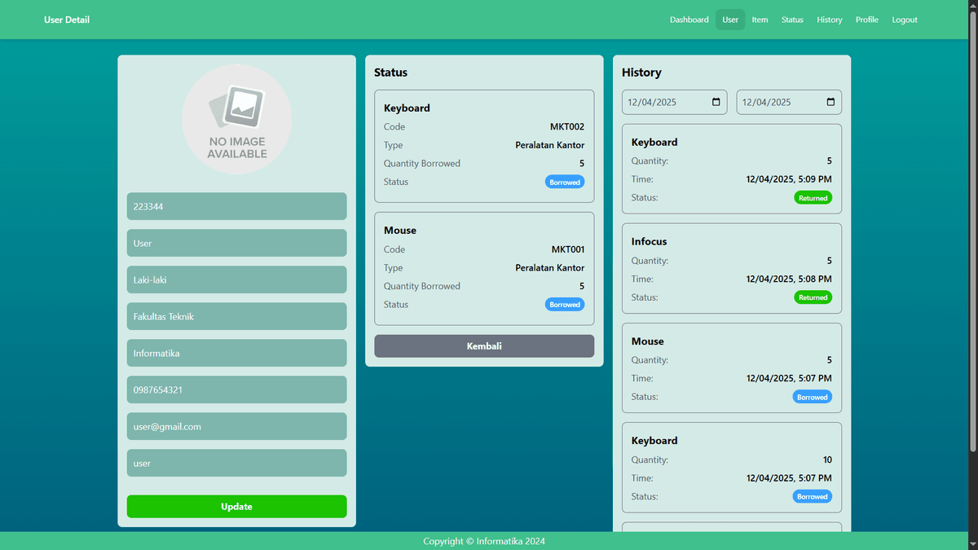978x550 pixels.
Task: Click the Kembali button
Action: [x=484, y=346]
